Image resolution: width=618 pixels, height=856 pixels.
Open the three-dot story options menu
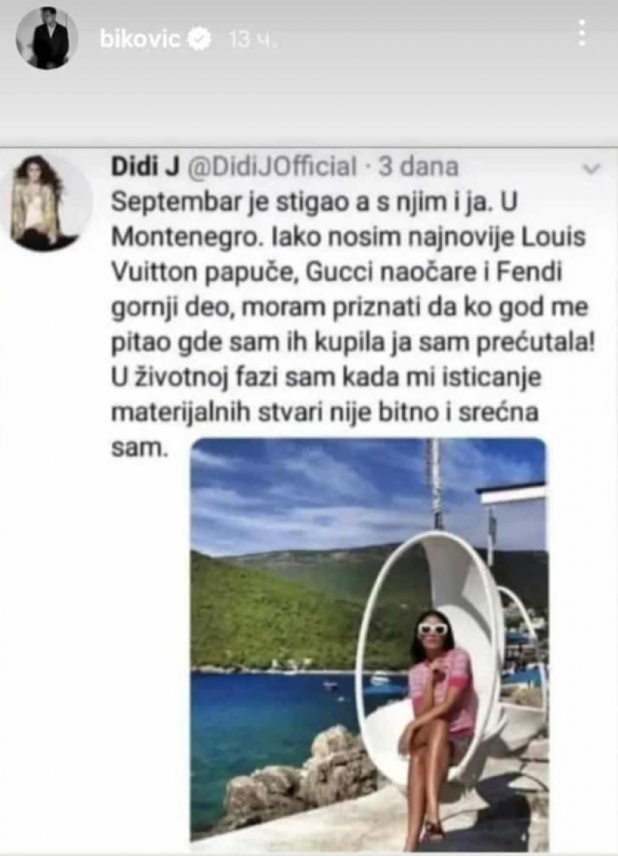coord(583,33)
